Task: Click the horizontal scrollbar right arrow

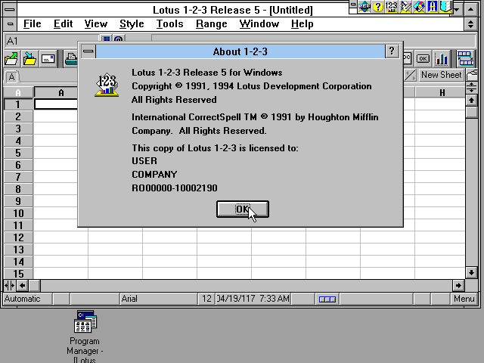Action: 458,286
